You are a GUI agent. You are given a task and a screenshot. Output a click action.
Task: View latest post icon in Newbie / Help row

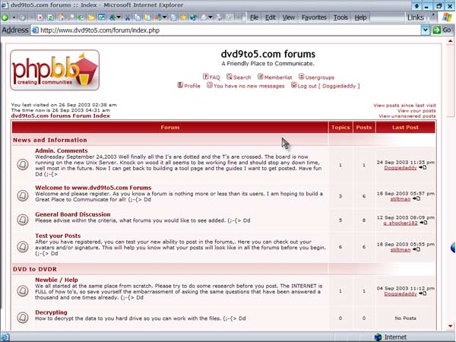423,293
